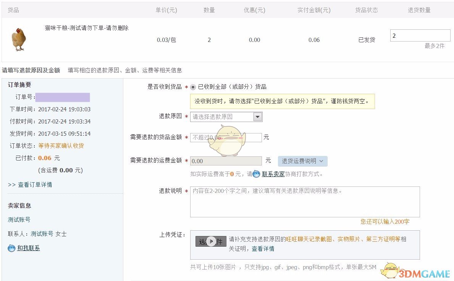Open the 请选择退款原因 dropdown

(226, 117)
